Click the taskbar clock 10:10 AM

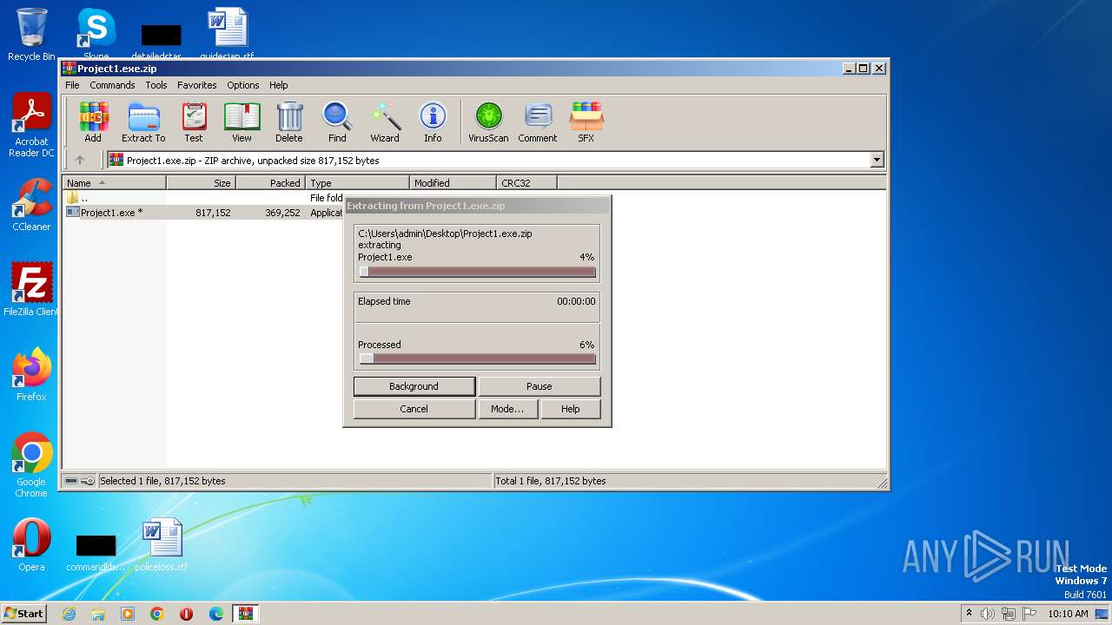pos(1068,614)
